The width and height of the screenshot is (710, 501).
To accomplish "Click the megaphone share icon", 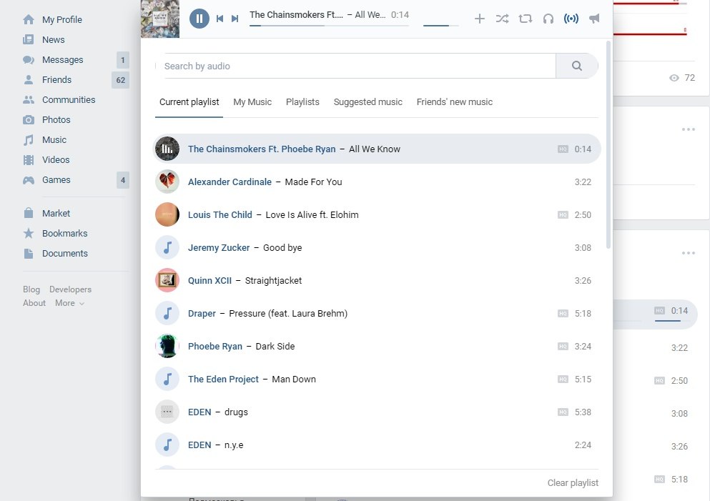I will (x=594, y=19).
